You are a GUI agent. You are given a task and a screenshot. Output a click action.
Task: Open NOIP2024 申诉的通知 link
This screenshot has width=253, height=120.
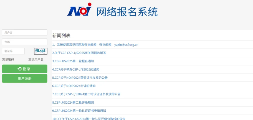(x=74, y=86)
